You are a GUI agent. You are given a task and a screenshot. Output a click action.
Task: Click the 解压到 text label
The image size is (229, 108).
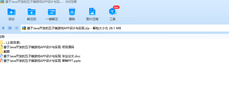pyautogui.click(x=32, y=19)
